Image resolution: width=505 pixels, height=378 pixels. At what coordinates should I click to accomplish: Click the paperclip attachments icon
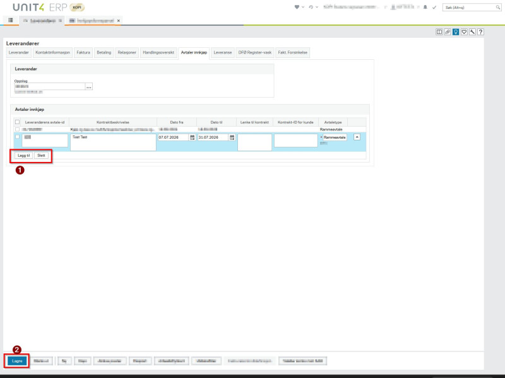pyautogui.click(x=448, y=32)
